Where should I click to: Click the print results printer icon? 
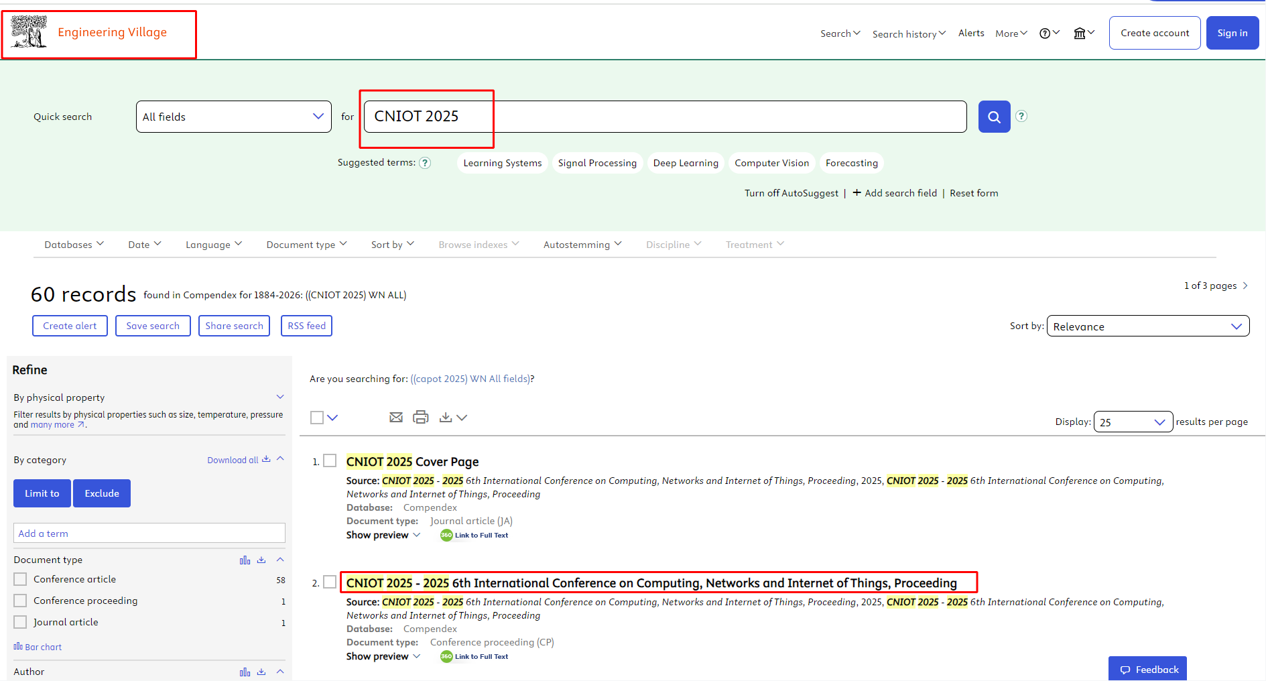pyautogui.click(x=420, y=418)
